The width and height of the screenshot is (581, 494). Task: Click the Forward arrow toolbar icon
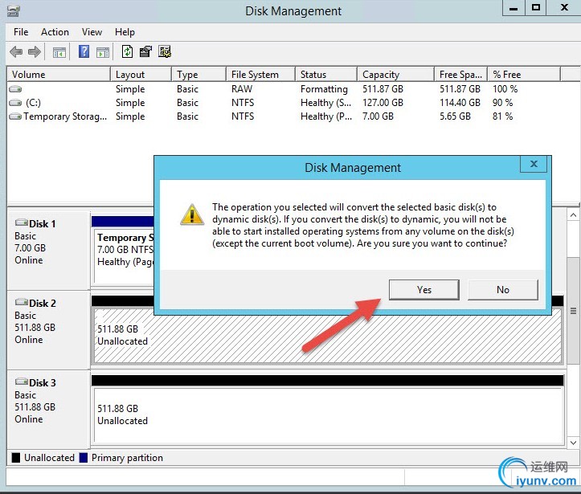[x=35, y=52]
